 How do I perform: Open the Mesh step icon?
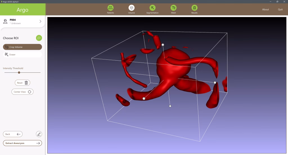(x=174, y=8)
